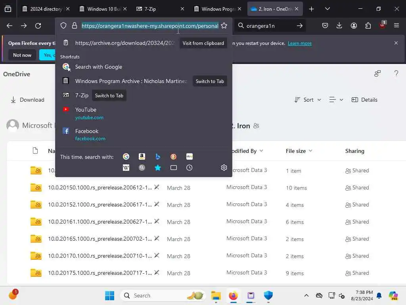Click the taskbar clock showing 7:38 PM

tap(362, 295)
